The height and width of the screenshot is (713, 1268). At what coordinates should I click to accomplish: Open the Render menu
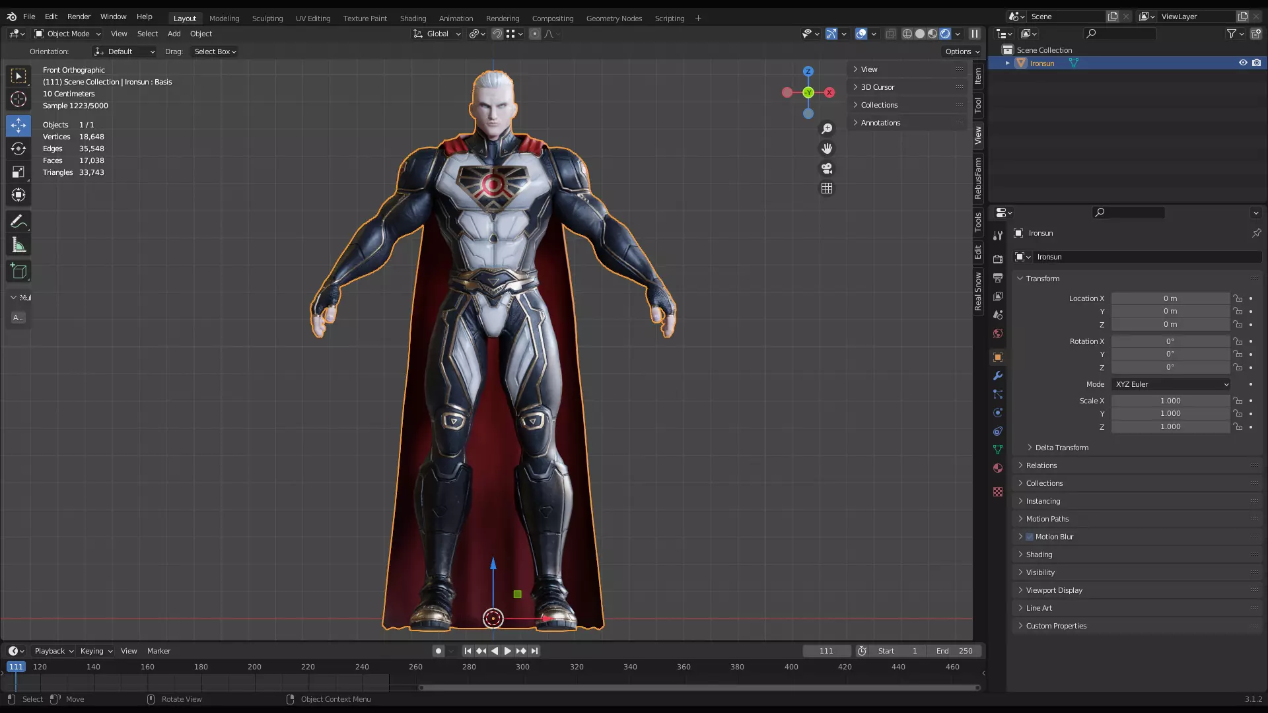[79, 17]
